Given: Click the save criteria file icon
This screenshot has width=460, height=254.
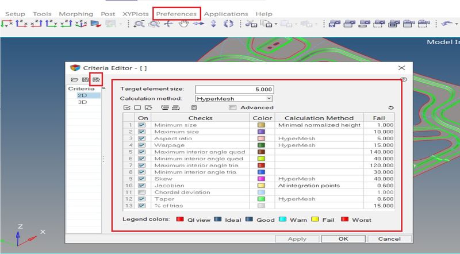Looking at the screenshot, I should tap(85, 79).
